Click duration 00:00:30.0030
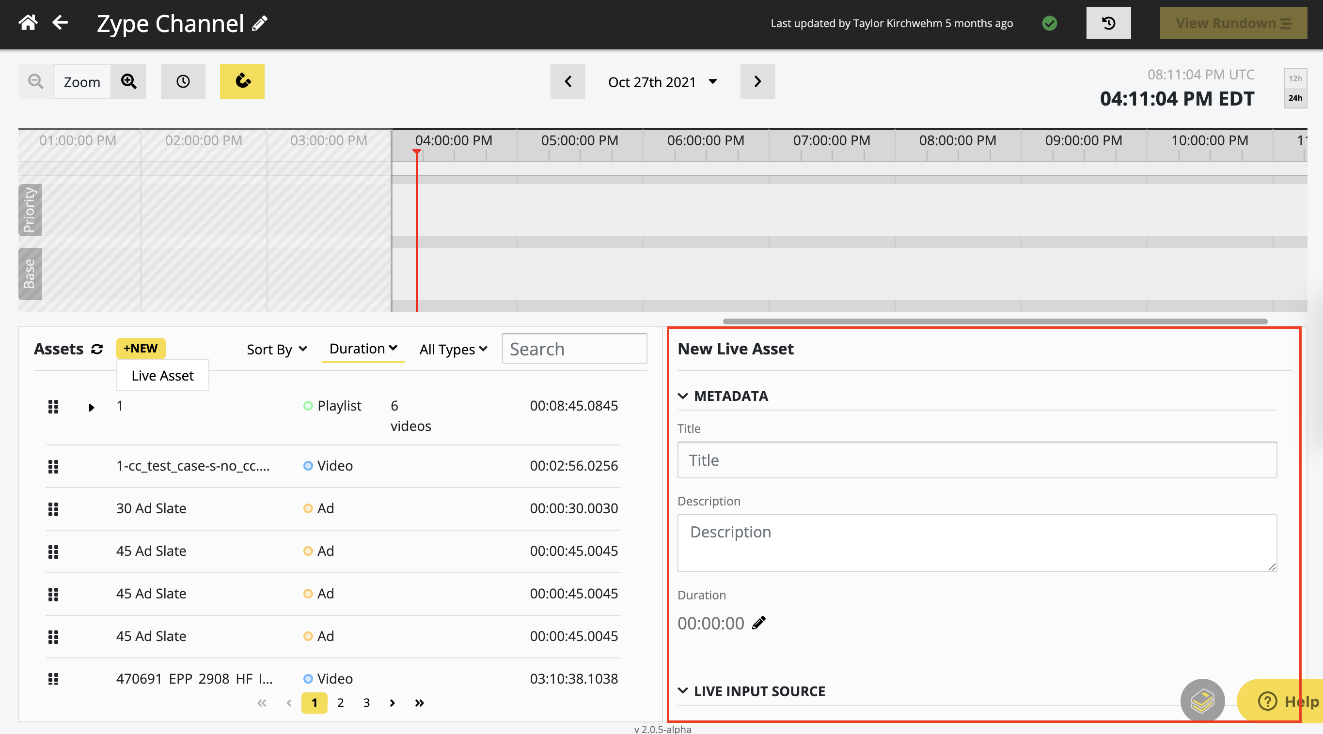 pyautogui.click(x=574, y=508)
